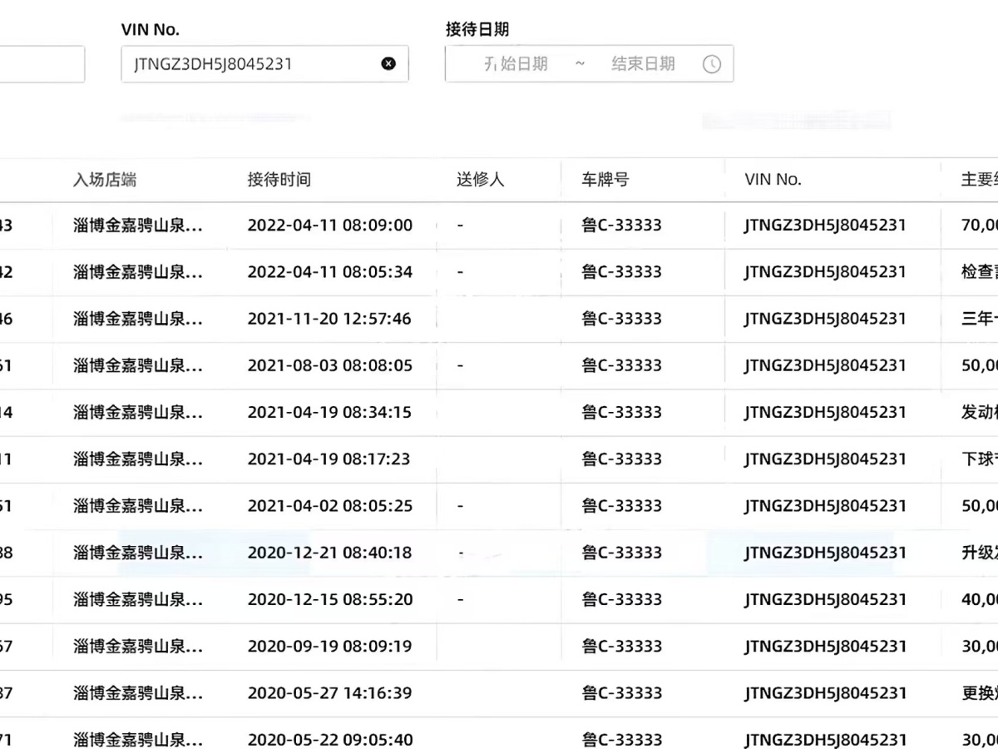Viewport: 998px width, 749px height.
Task: Click the 送修人 column header
Action: point(480,180)
